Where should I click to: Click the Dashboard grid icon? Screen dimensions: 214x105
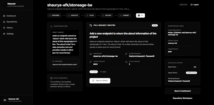[x=4, y=16]
